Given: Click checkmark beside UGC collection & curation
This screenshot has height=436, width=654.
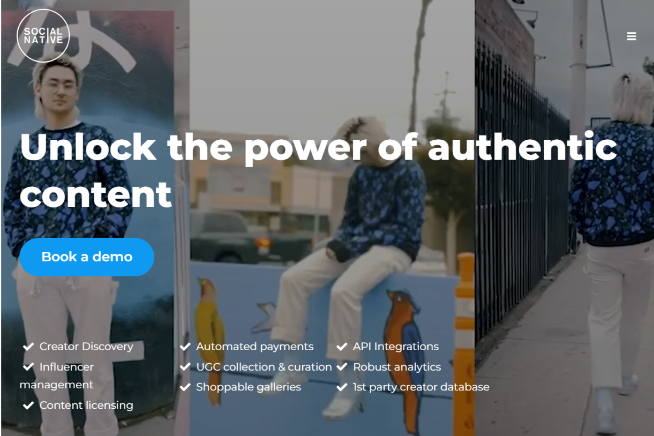Looking at the screenshot, I should (185, 367).
